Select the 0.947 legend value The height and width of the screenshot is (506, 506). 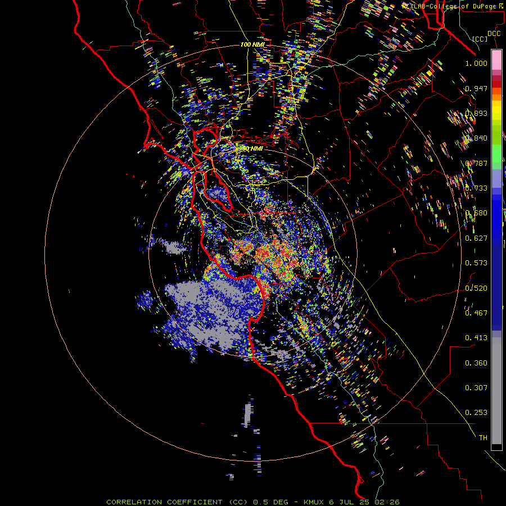tap(476, 88)
